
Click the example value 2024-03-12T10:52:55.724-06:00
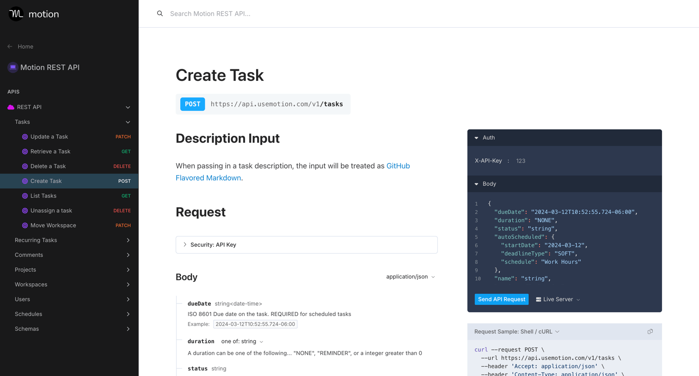(x=255, y=324)
